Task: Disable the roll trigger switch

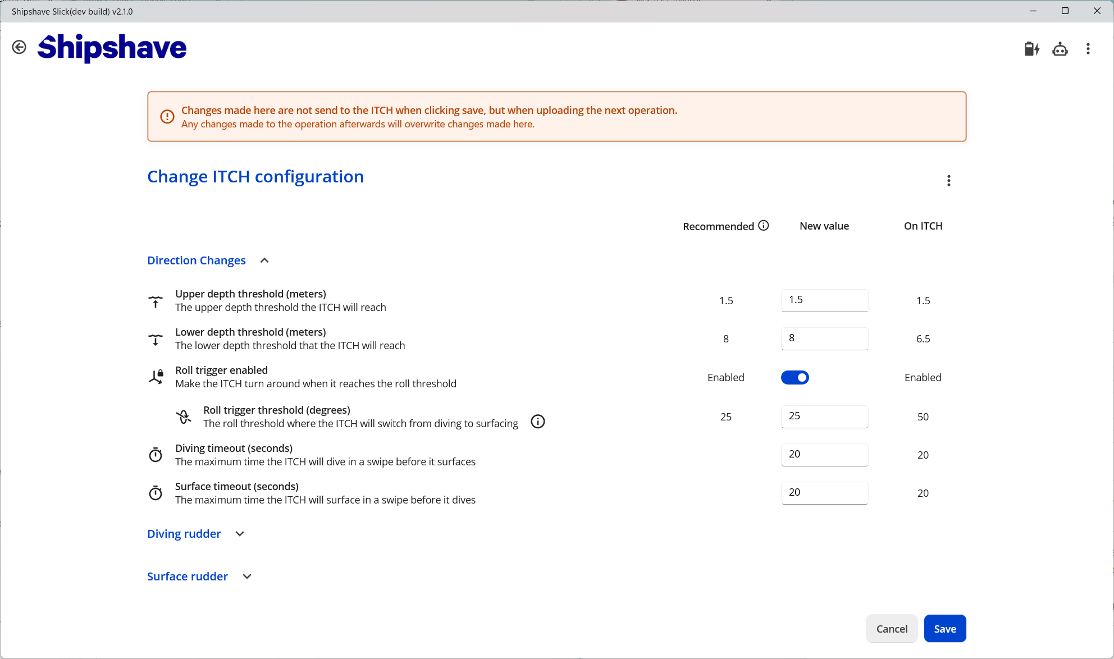Action: point(795,377)
